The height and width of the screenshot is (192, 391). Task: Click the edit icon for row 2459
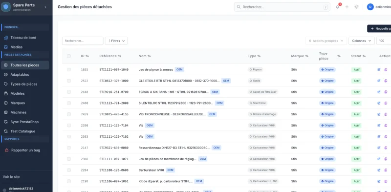(379, 114)
